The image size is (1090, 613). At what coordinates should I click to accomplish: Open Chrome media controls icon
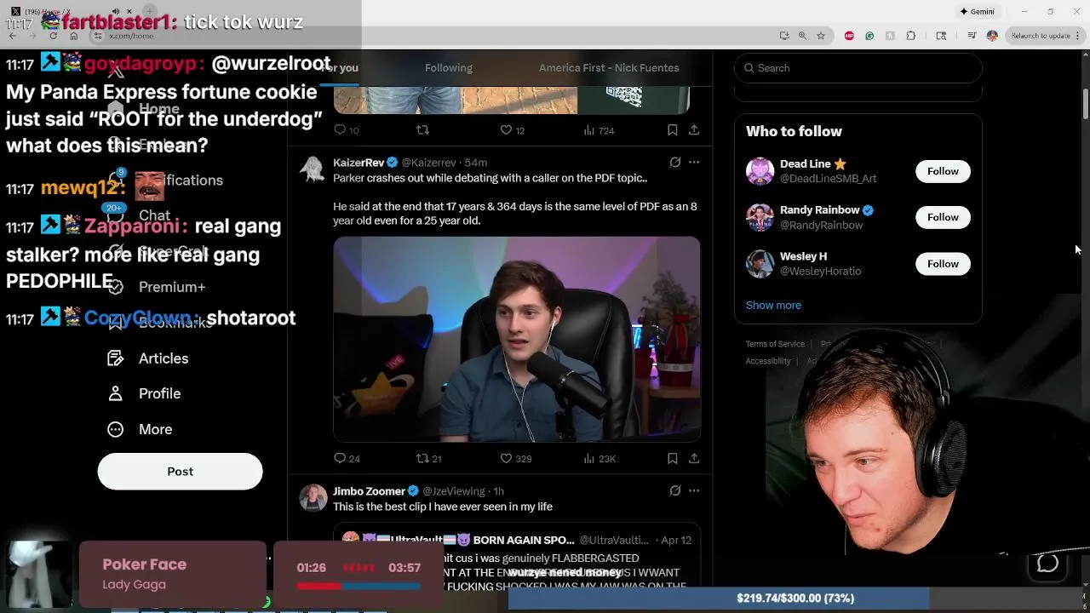click(972, 36)
